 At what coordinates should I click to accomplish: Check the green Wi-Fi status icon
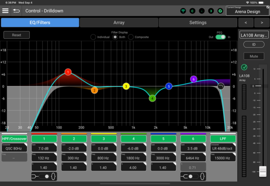tap(183, 11)
